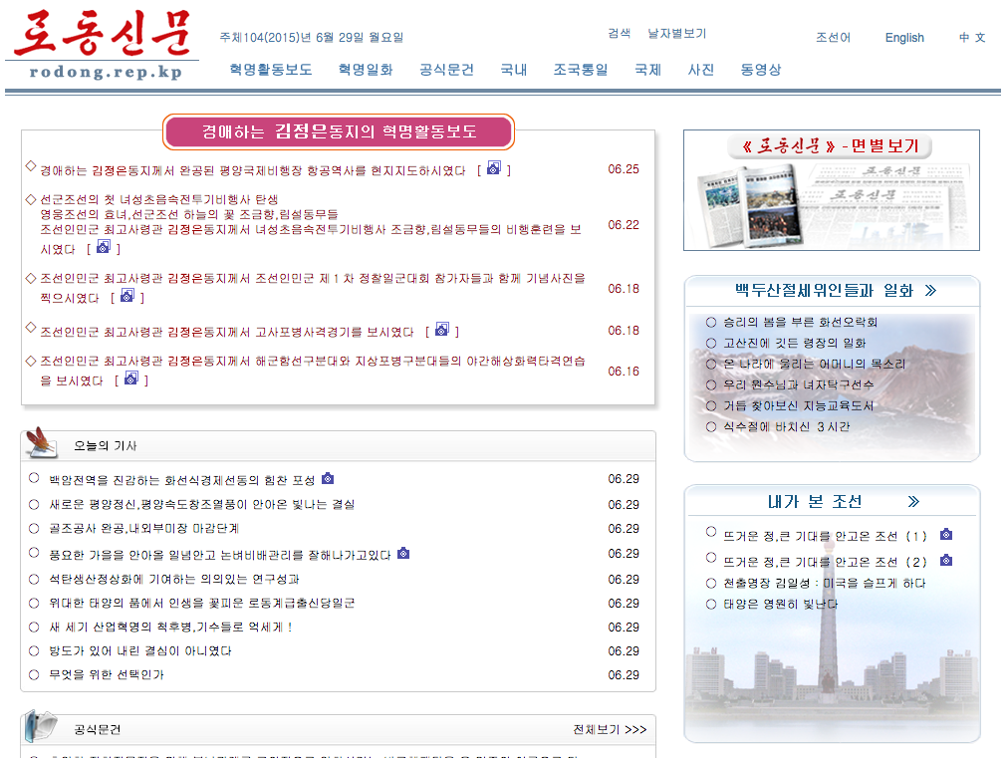This screenshot has width=1008, height=758.
Task: Open the 로동신문 면별보기 newspaper banner
Action: coord(832,189)
